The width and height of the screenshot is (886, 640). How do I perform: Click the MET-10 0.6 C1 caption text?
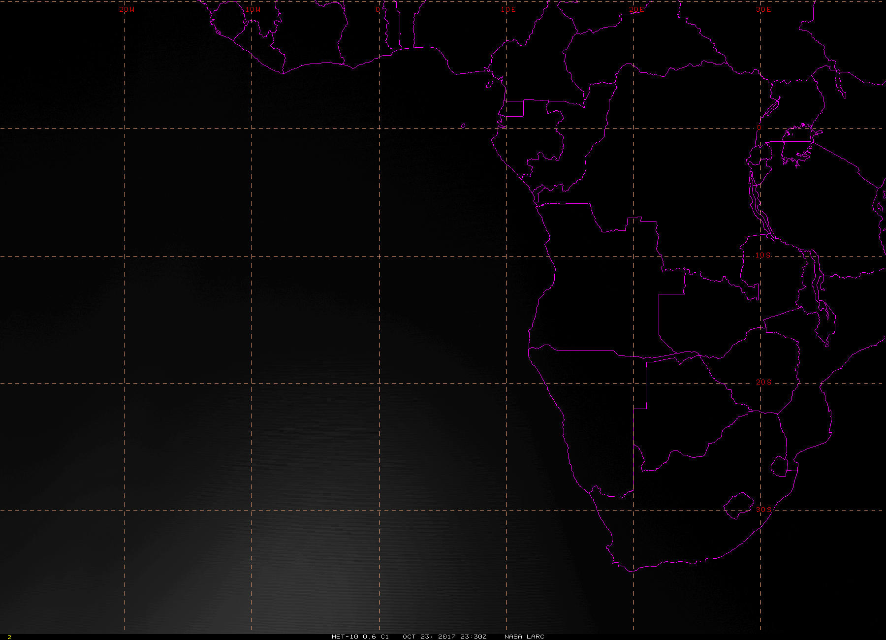point(360,637)
